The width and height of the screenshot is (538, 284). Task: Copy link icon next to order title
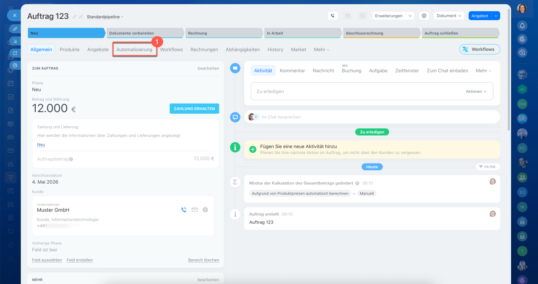point(81,17)
